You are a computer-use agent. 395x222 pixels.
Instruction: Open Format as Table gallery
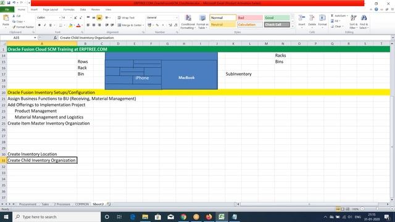(202, 22)
